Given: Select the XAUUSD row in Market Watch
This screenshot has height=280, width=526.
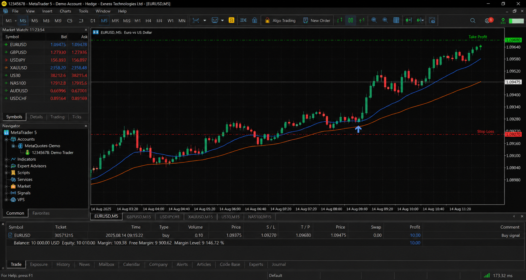Looking at the screenshot, I should (x=45, y=68).
